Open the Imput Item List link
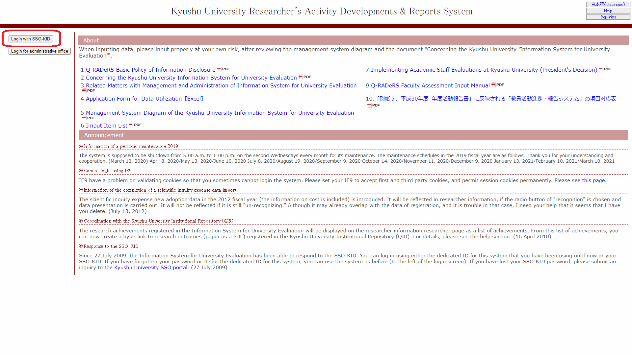The width and height of the screenshot is (632, 355). point(106,126)
